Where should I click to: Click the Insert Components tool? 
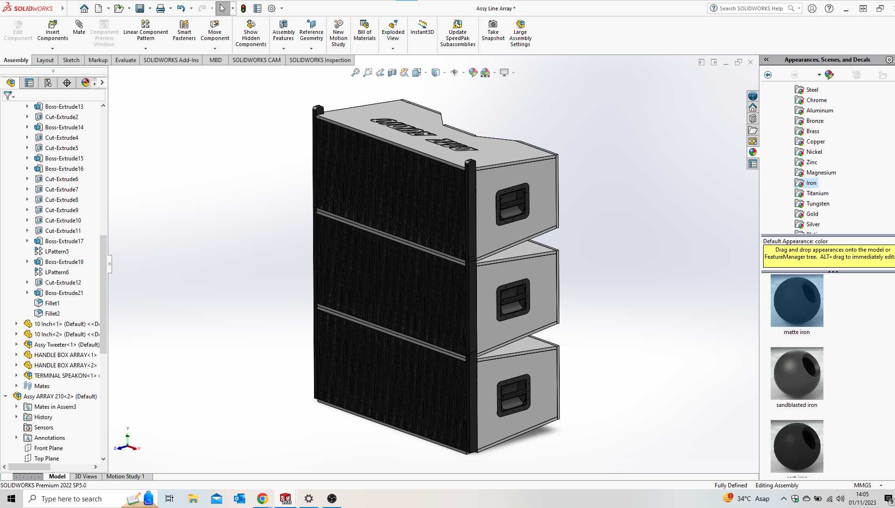tap(52, 31)
